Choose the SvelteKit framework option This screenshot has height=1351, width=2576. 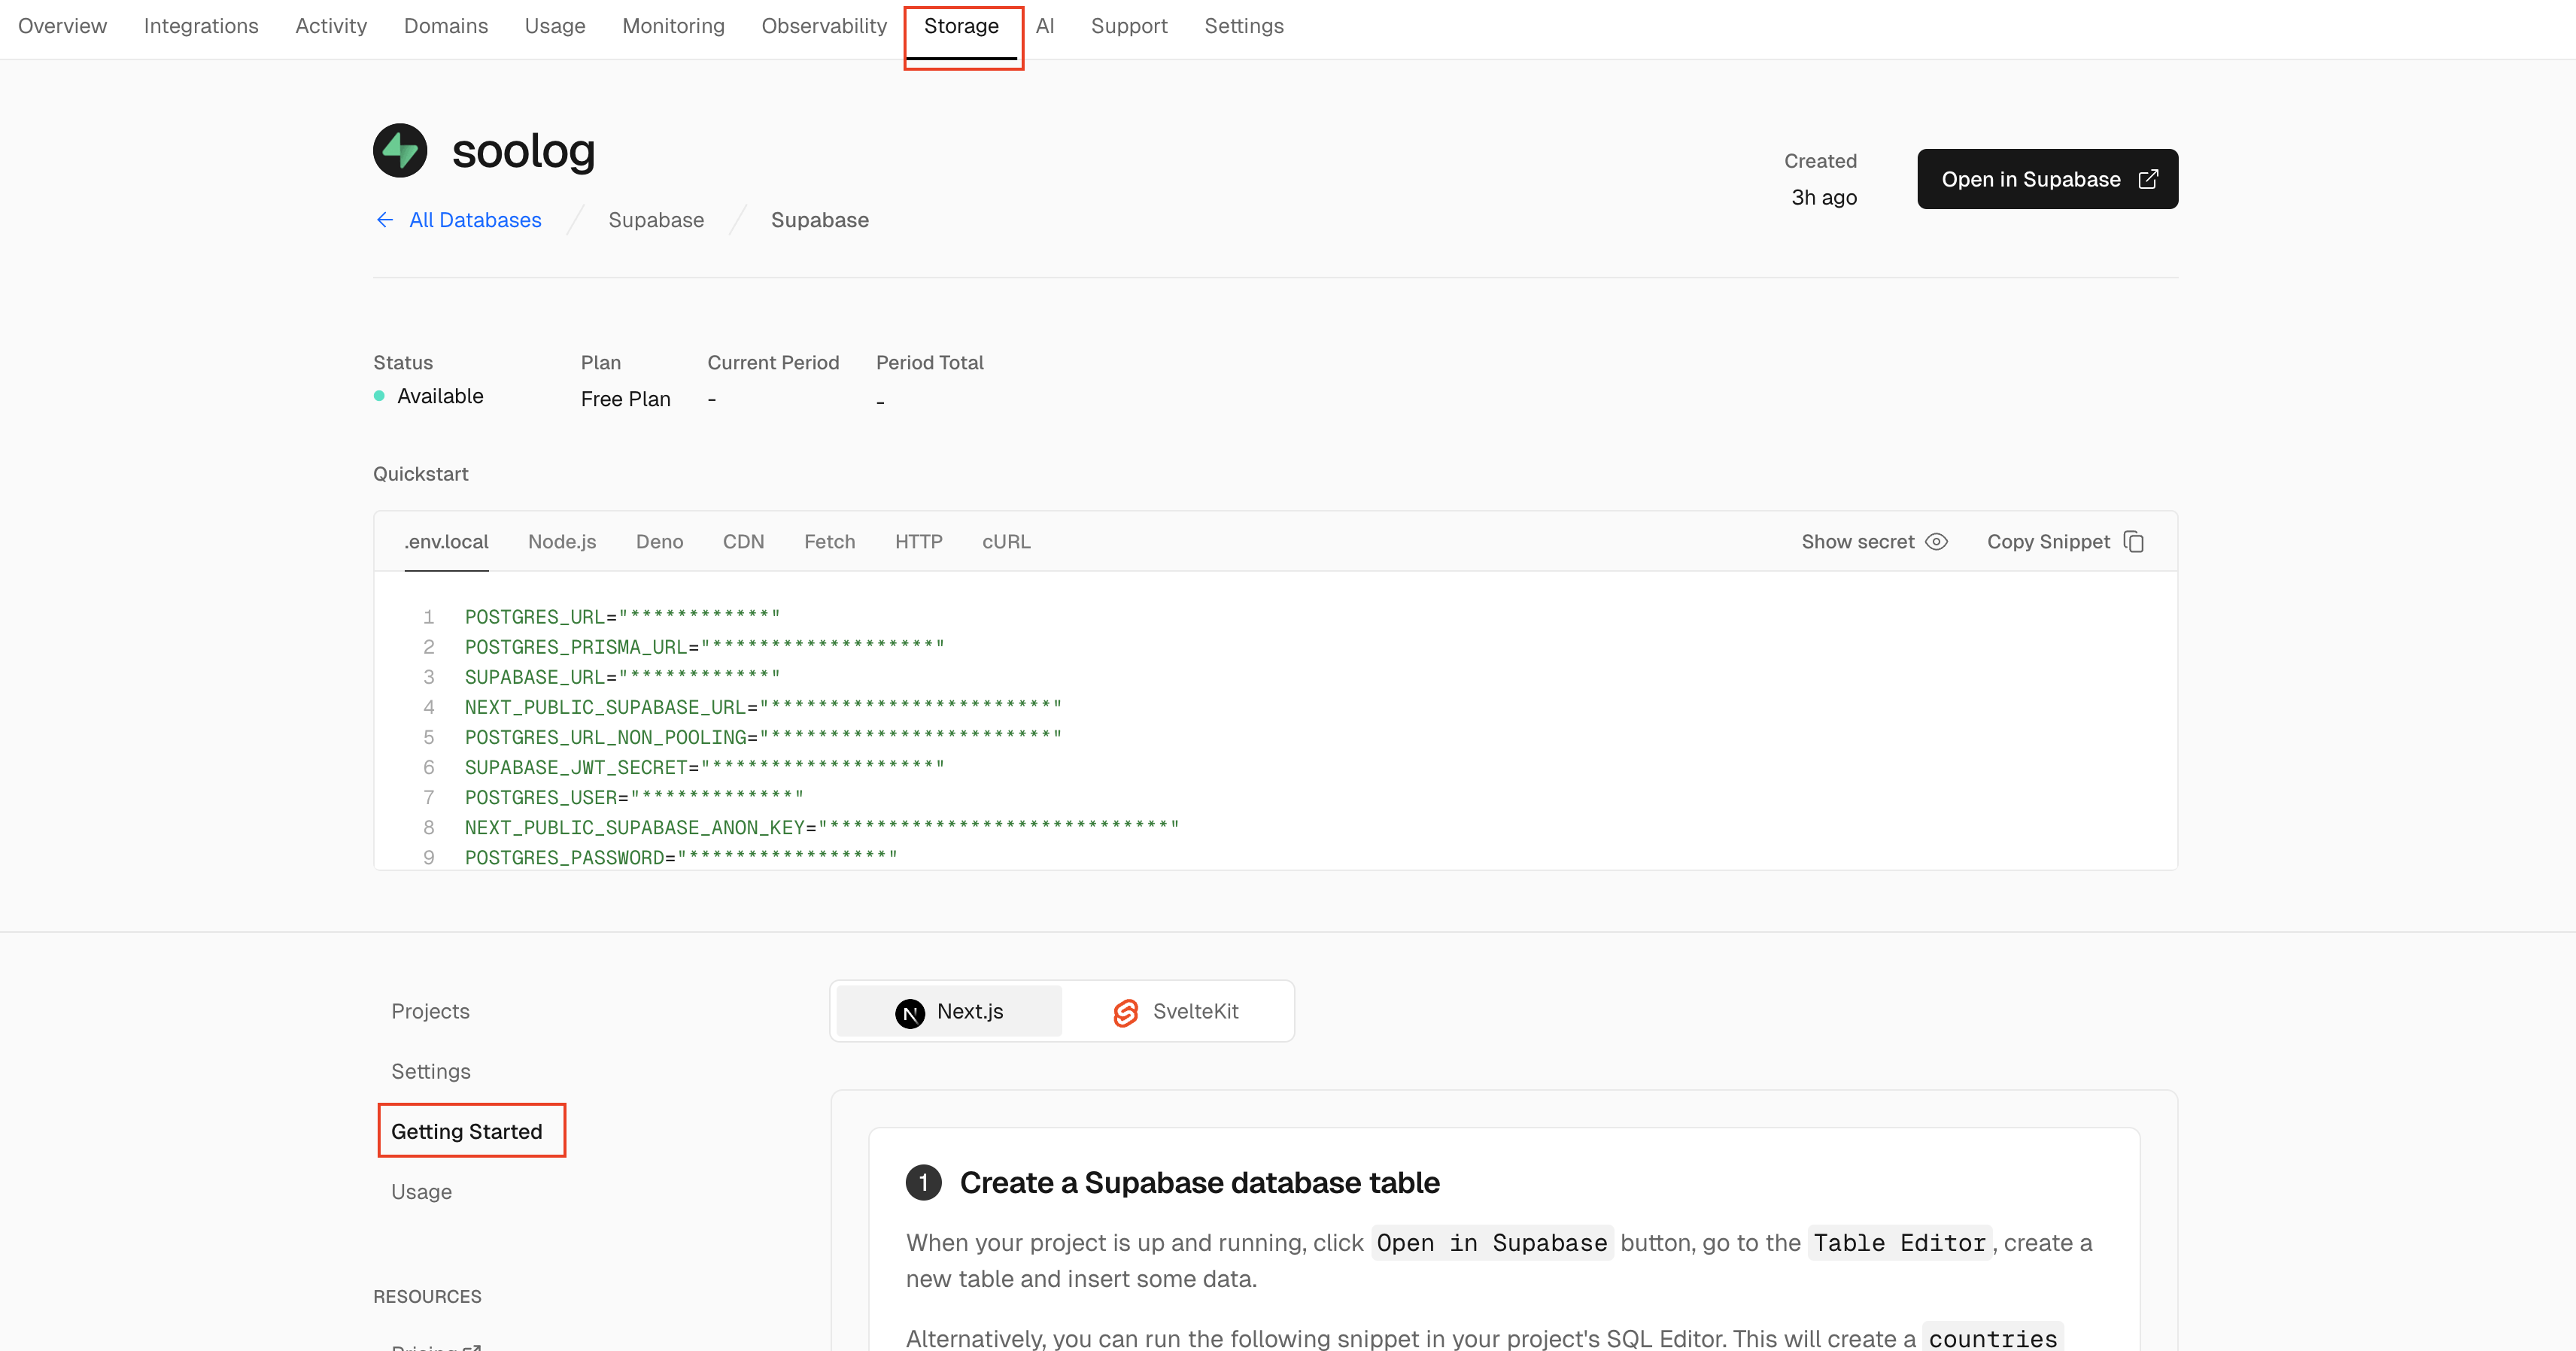[1176, 1011]
